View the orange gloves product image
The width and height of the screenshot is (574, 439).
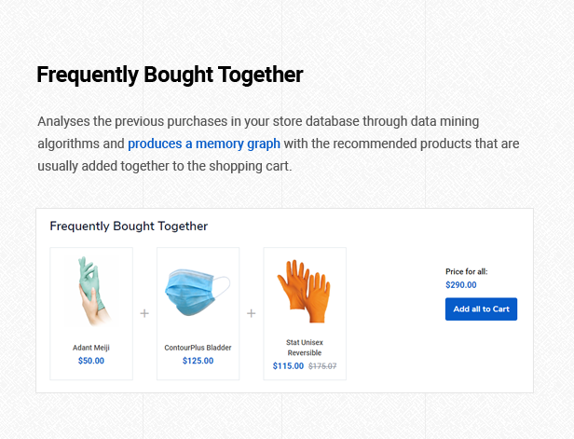pos(304,290)
